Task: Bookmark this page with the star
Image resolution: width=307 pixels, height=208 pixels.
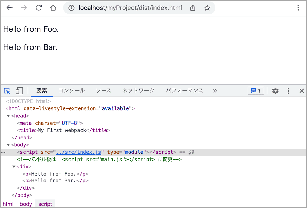Action: [207, 8]
